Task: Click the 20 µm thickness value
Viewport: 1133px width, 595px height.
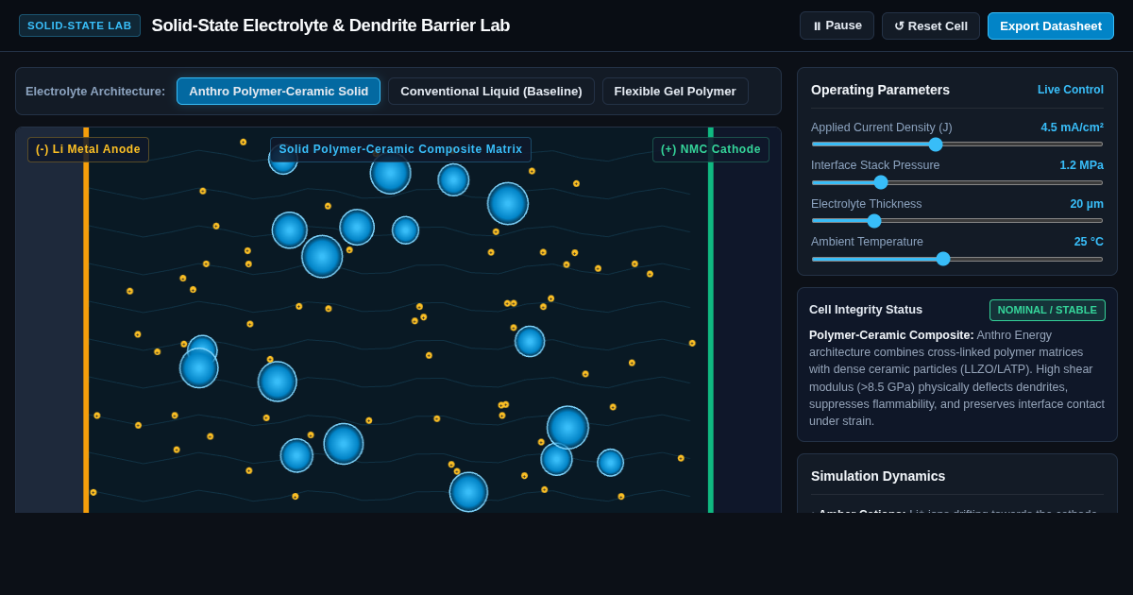Action: click(x=1087, y=204)
